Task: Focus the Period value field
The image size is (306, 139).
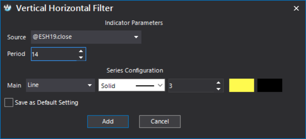Action: pos(54,54)
